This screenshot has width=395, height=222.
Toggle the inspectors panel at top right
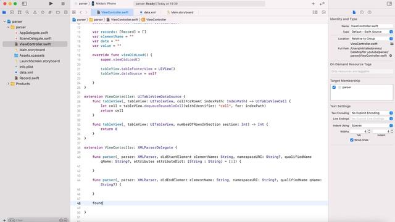[x=389, y=4]
